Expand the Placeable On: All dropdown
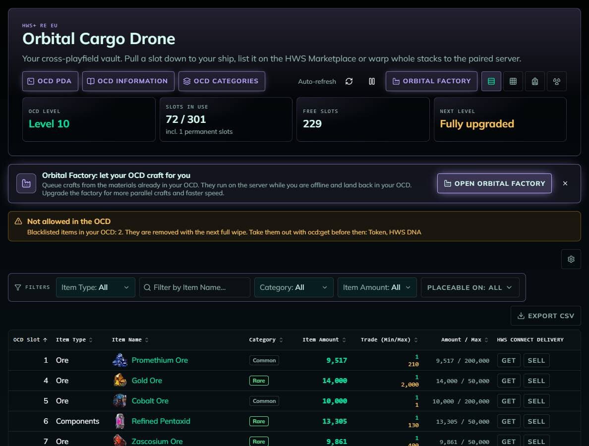This screenshot has height=446, width=589. 470,287
